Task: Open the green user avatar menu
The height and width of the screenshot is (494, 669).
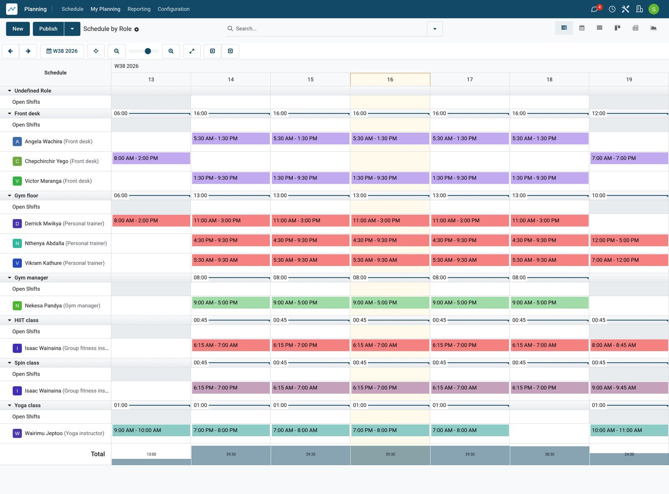Action: (x=654, y=9)
